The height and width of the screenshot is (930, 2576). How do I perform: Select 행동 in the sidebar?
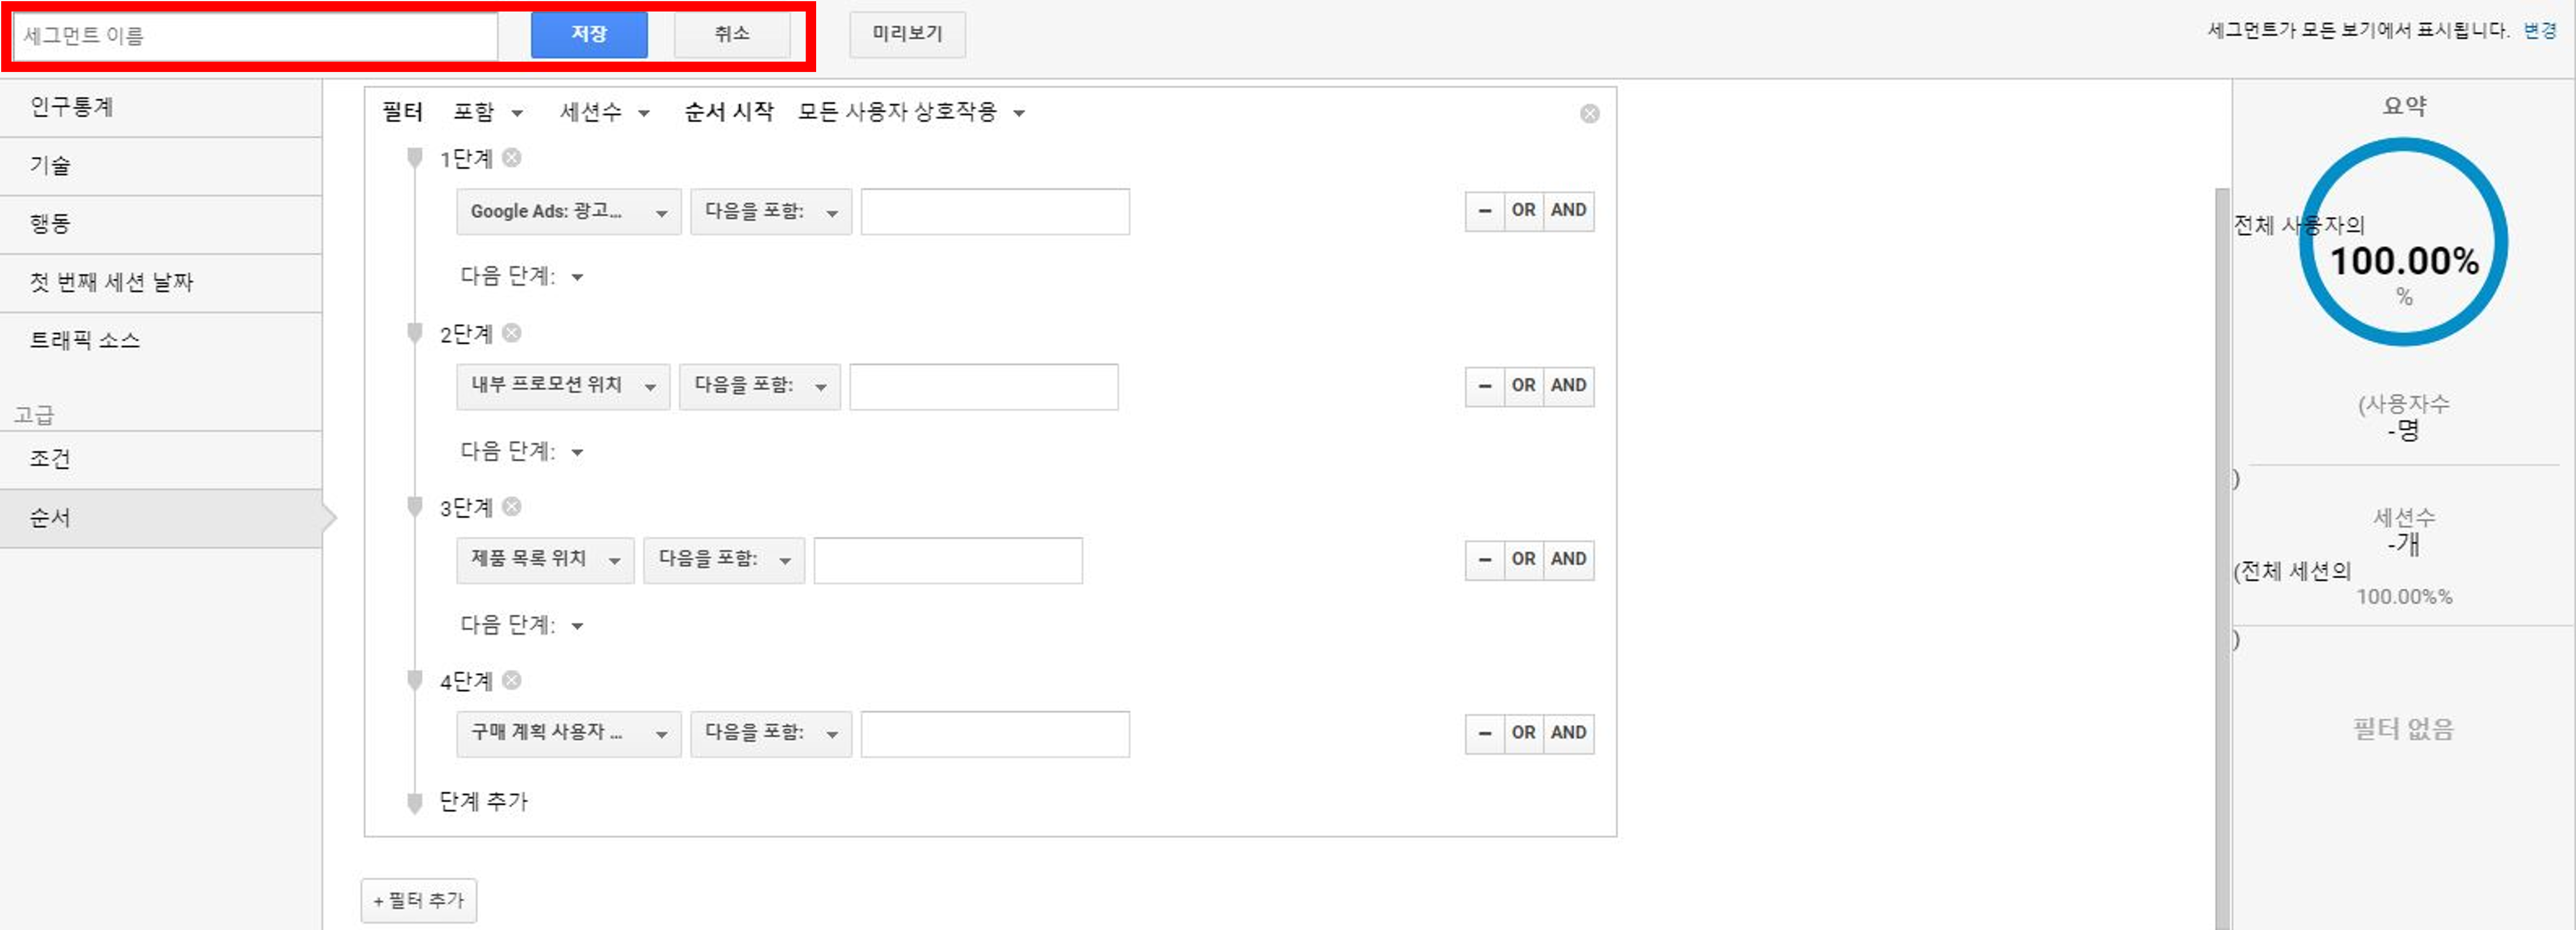[x=161, y=224]
